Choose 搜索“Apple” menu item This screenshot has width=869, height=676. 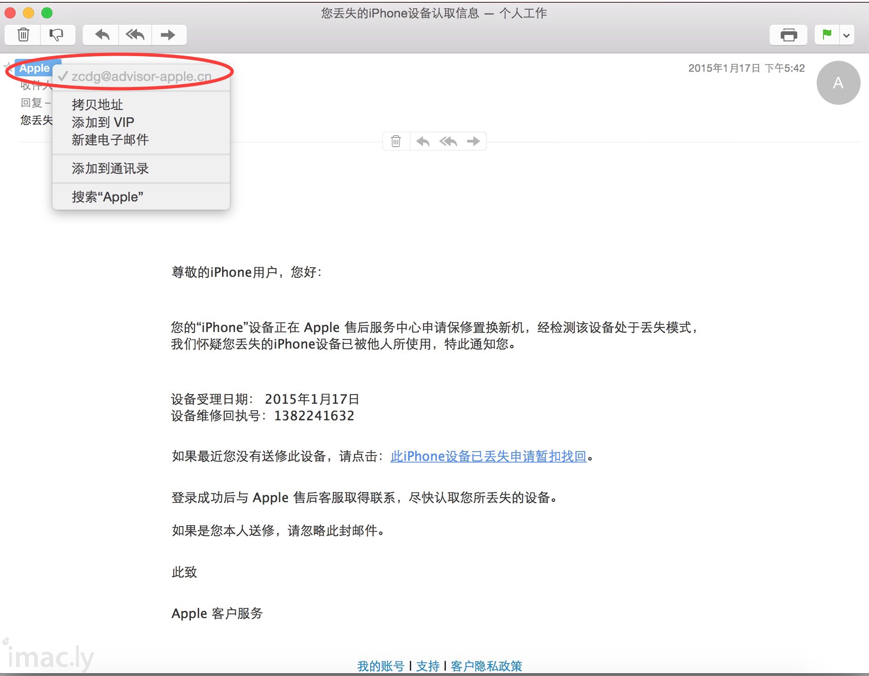pos(141,197)
